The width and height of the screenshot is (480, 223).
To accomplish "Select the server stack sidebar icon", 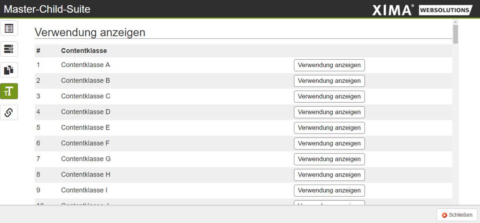I will [x=9, y=49].
